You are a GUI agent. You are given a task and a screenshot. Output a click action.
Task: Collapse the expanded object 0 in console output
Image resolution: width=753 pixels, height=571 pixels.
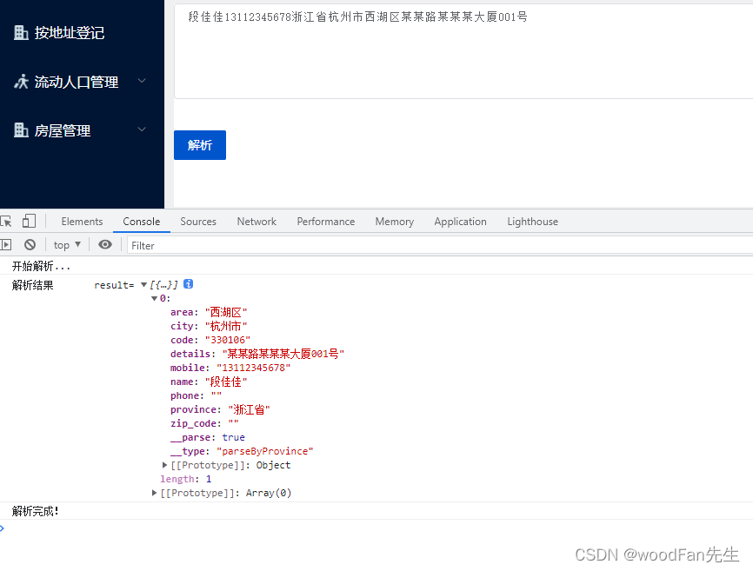pos(155,298)
